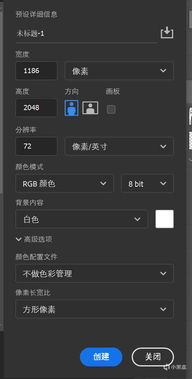This screenshot has height=379, width=192.
Task: Click the white background color swatch
Action: tap(165, 219)
